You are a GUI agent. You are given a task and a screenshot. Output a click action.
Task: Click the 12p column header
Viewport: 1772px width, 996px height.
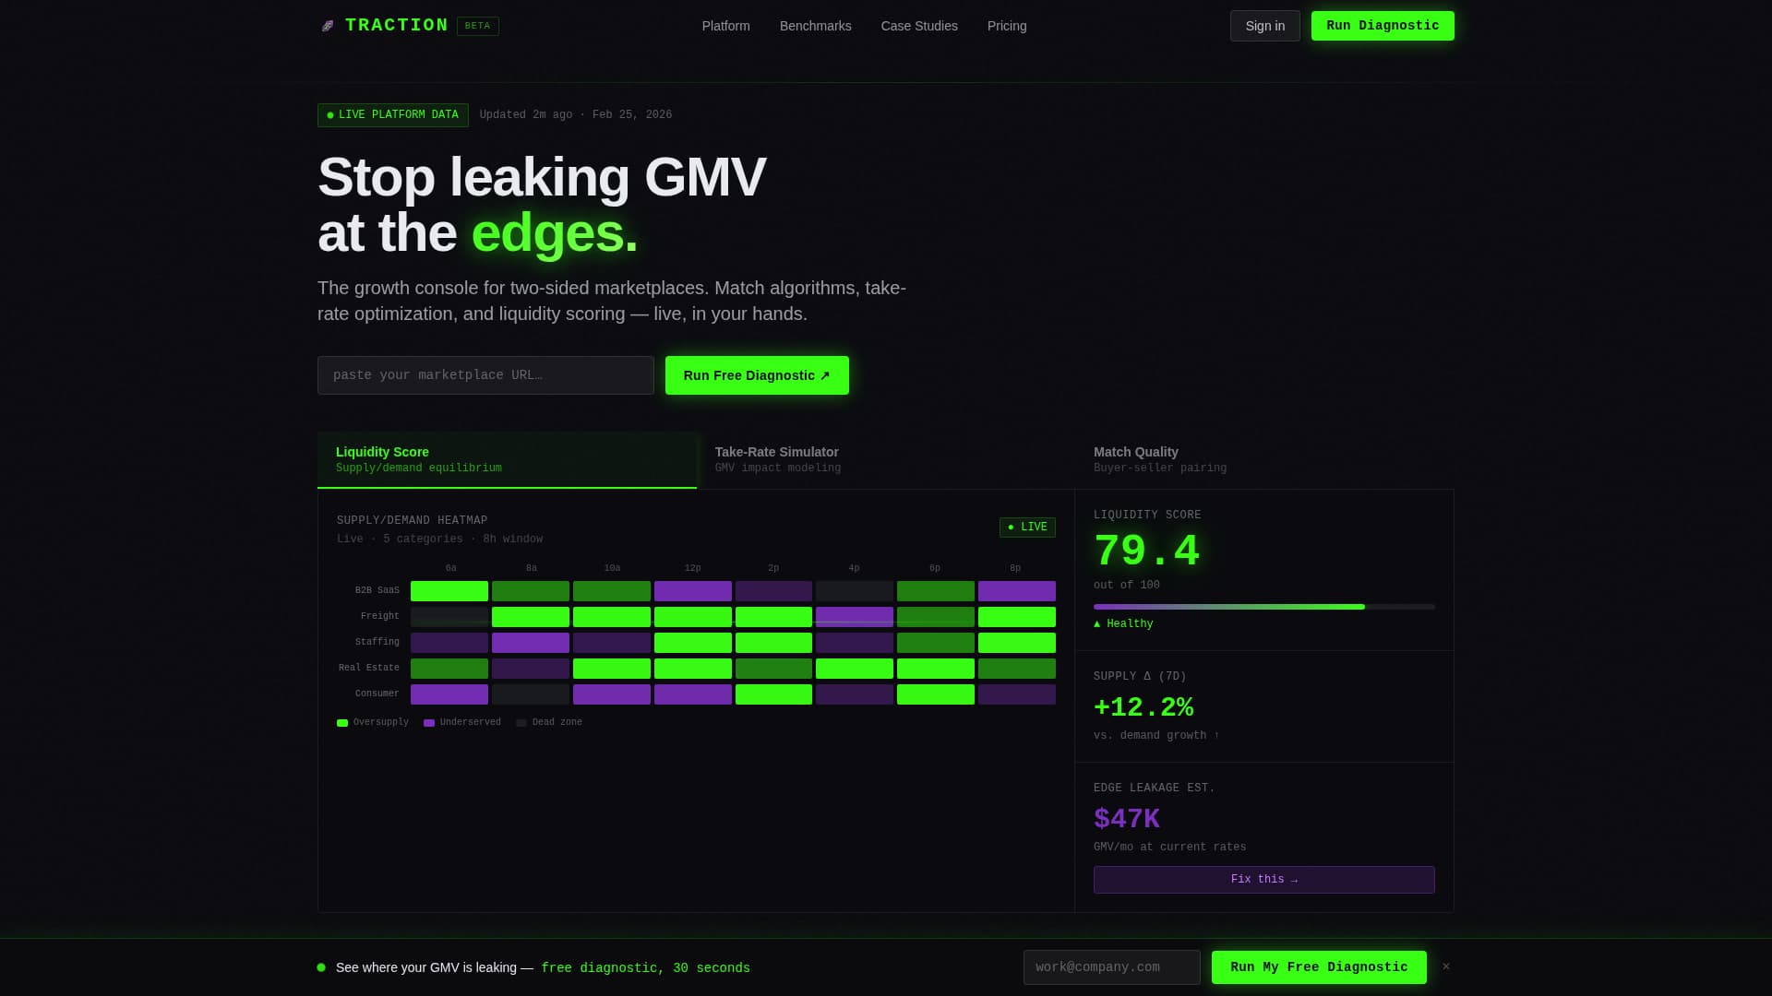click(692, 568)
